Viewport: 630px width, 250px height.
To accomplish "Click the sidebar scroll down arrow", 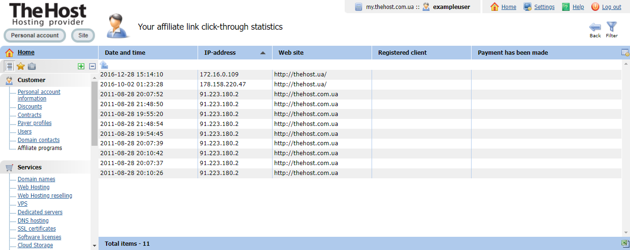I will tap(94, 246).
